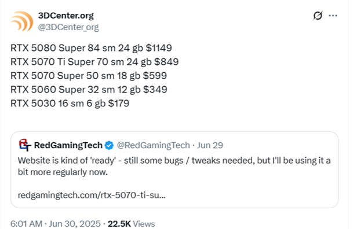
Task: Open the RedGamingTech display name
Action: [x=68, y=145]
